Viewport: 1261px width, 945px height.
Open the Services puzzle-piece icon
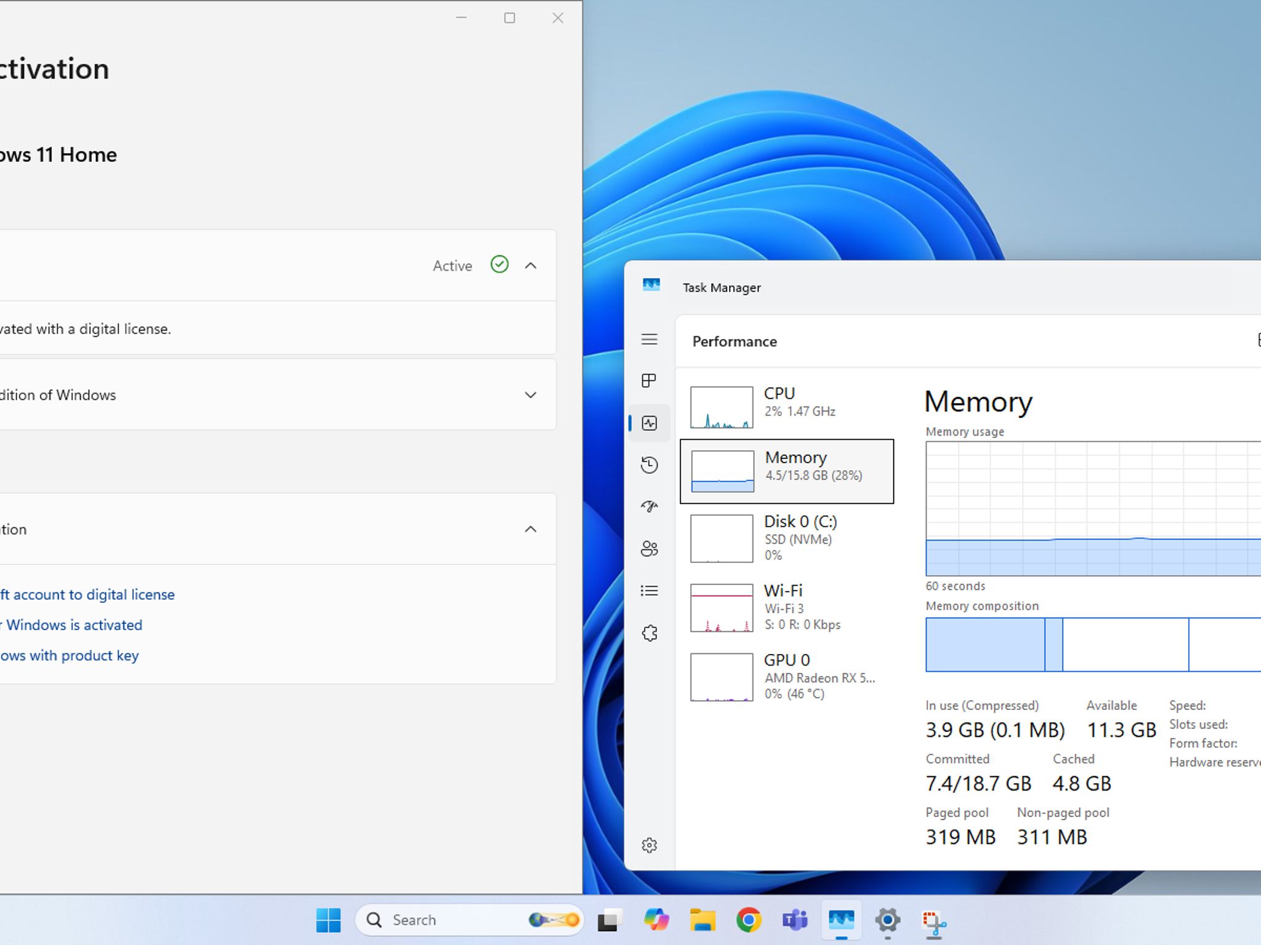pos(649,633)
